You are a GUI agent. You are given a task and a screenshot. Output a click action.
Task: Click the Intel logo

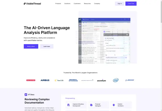coord(116,80)
